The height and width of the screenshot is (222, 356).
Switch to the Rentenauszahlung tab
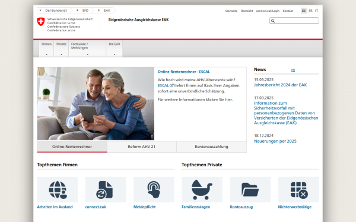click(x=211, y=147)
